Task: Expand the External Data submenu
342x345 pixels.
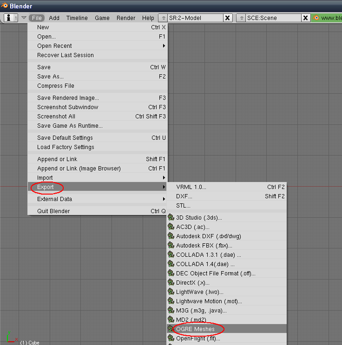Action: click(x=98, y=199)
